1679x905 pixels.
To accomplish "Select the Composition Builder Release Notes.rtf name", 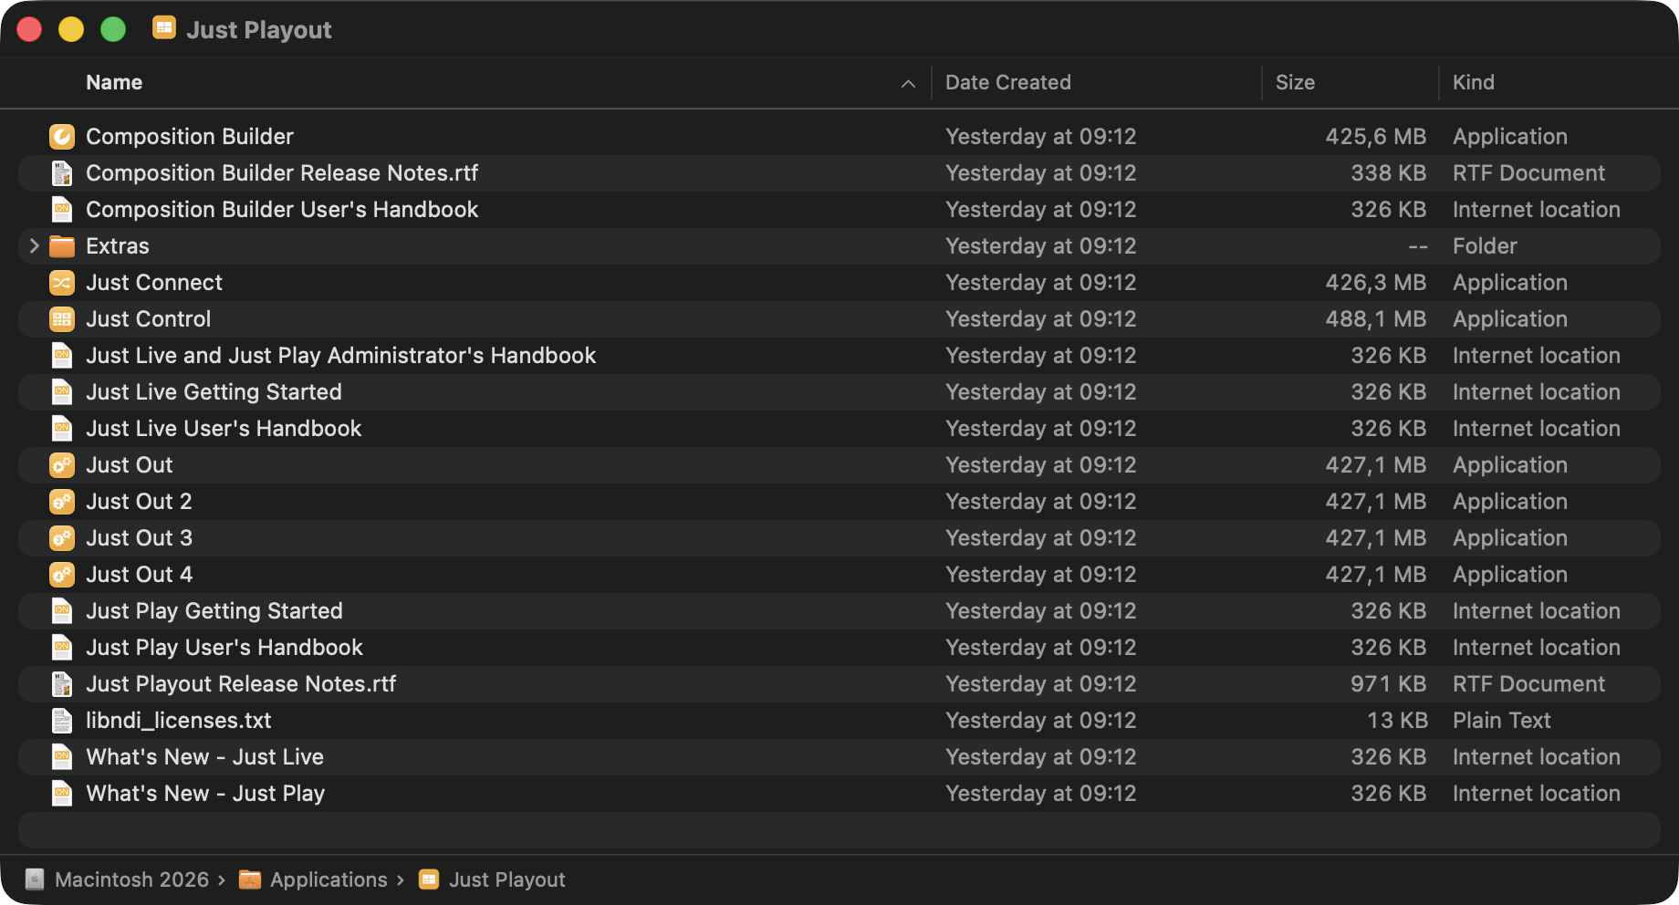I will [x=282, y=173].
